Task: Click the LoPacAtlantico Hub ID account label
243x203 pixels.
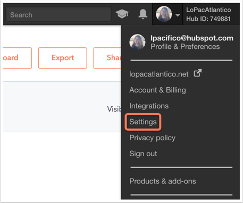Action: (208, 14)
